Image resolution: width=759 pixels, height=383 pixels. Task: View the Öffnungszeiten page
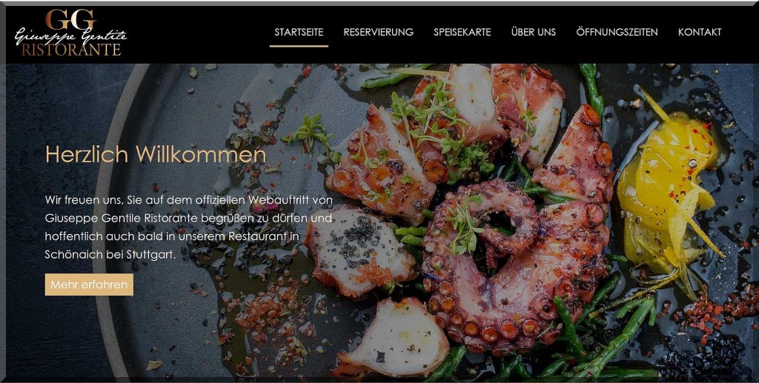tap(617, 32)
